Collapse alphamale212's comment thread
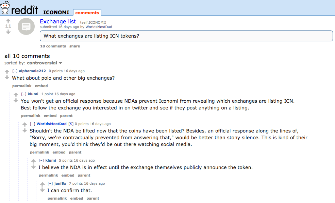 15,71
